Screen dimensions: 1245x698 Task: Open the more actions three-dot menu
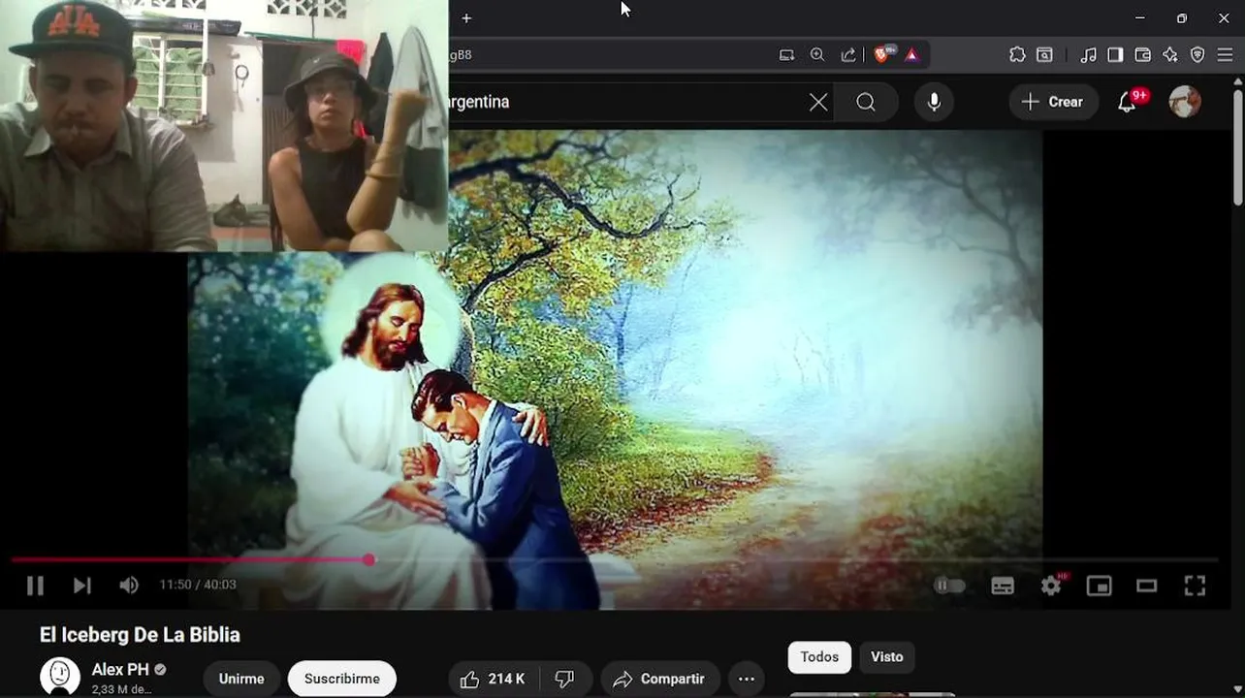[x=747, y=679]
